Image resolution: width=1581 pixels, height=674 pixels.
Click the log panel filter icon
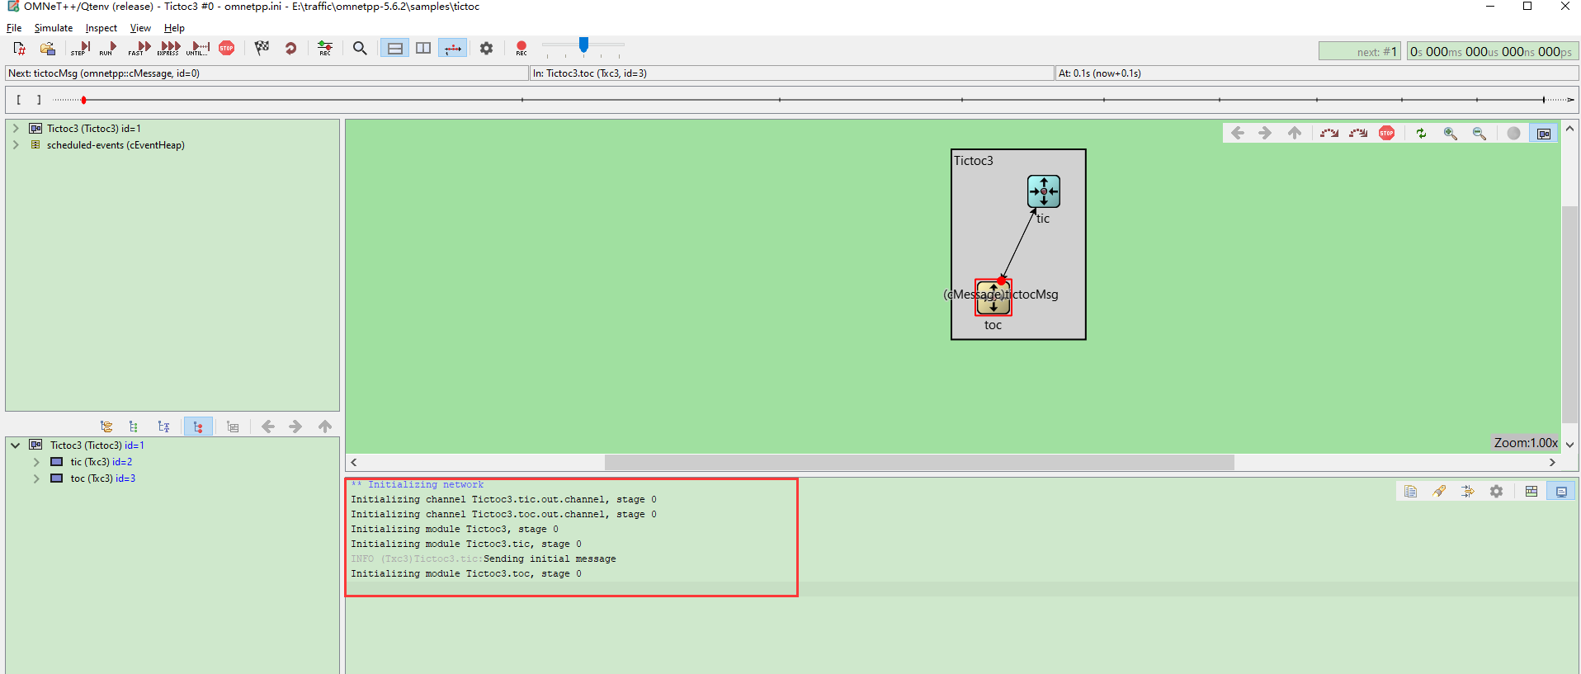(1467, 492)
